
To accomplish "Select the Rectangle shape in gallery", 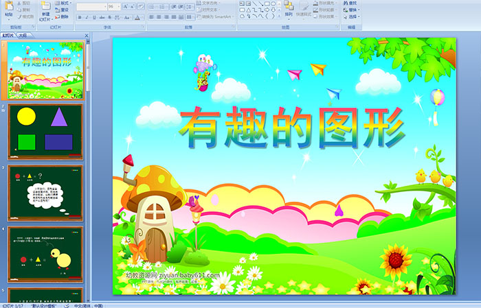I will 267,3.
